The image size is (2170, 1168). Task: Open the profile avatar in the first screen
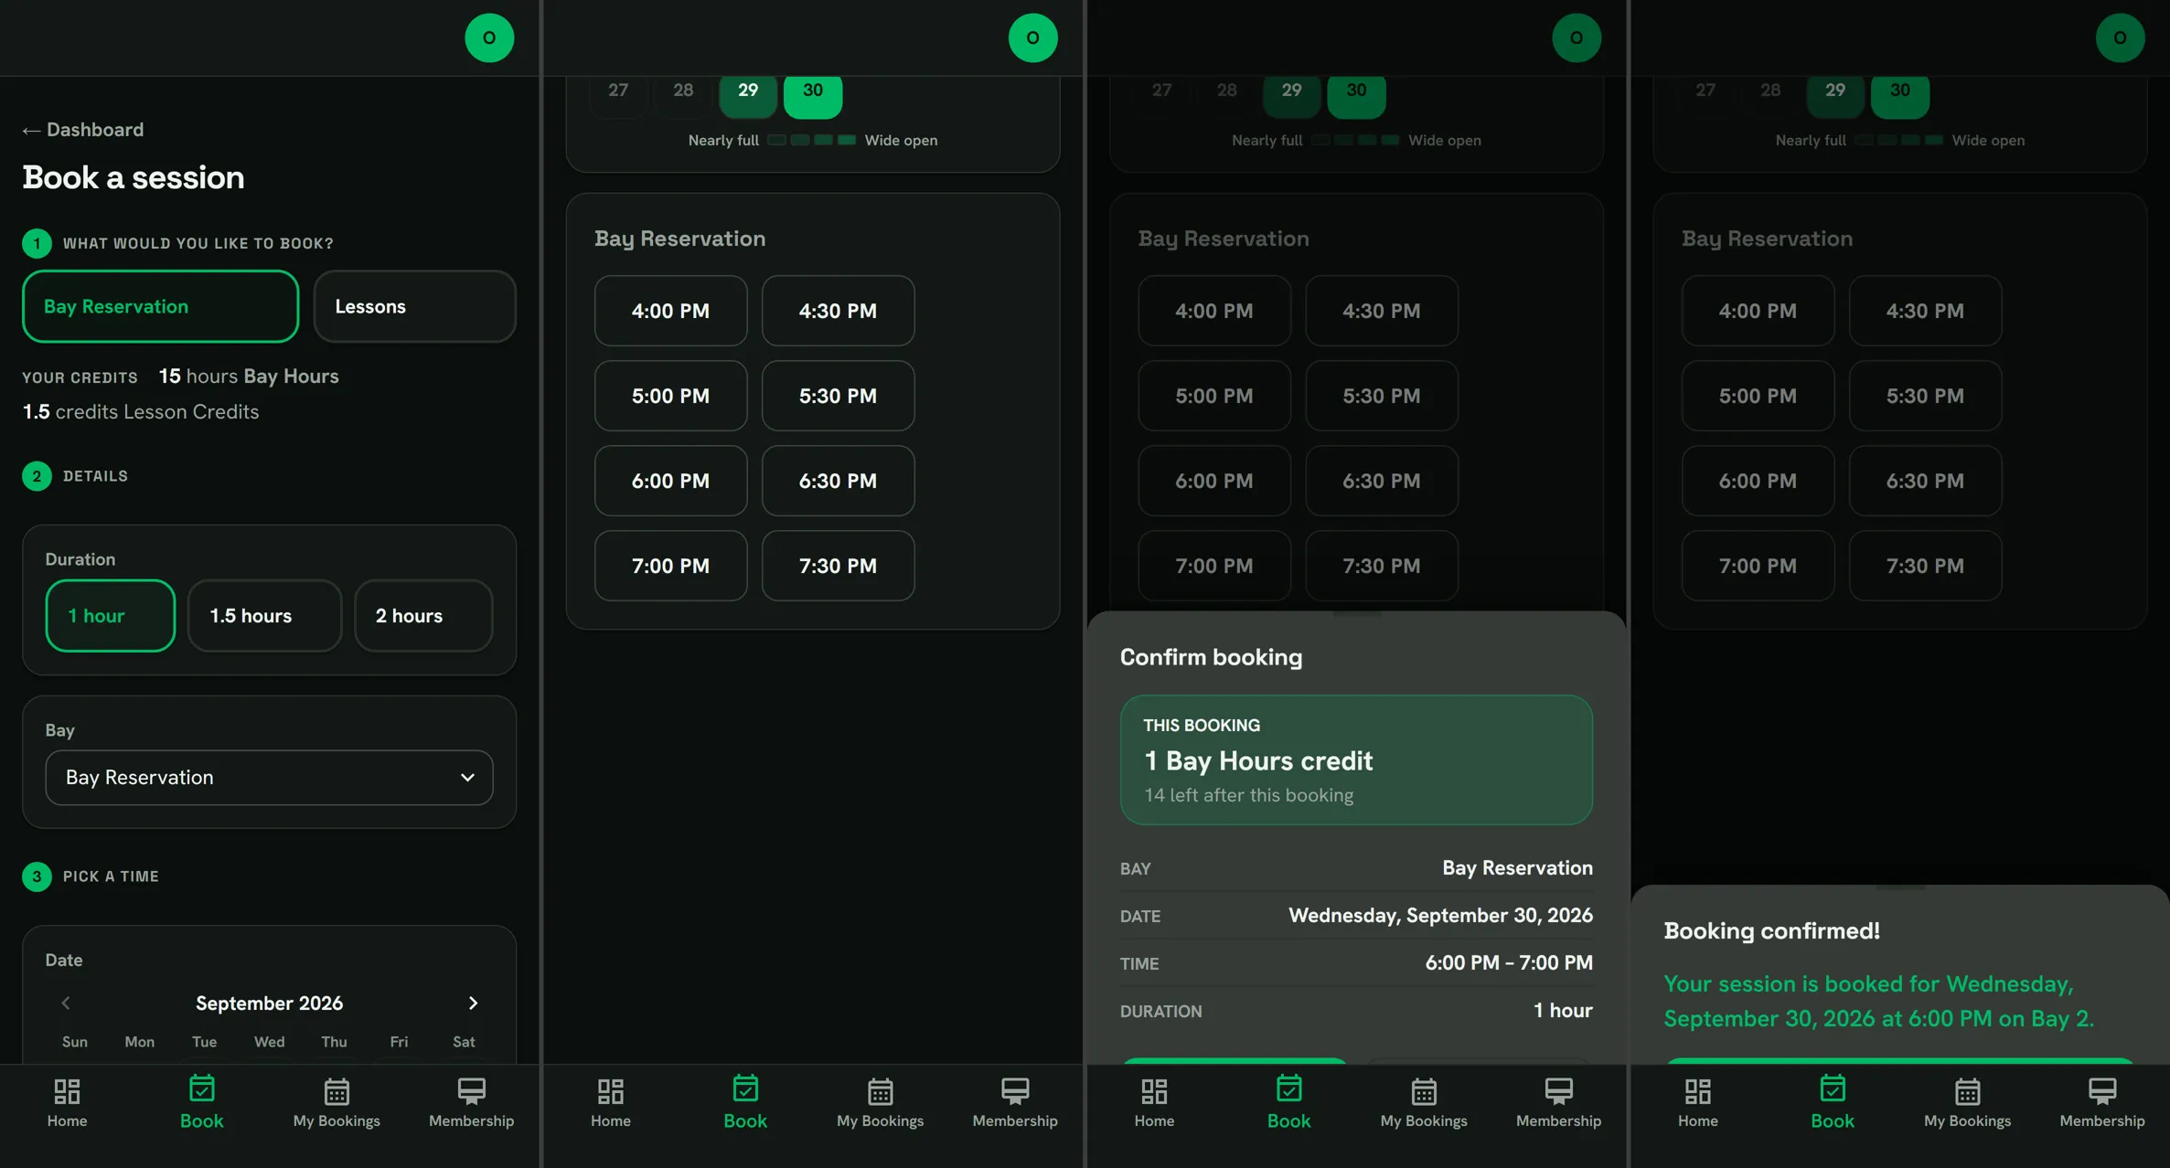489,37
